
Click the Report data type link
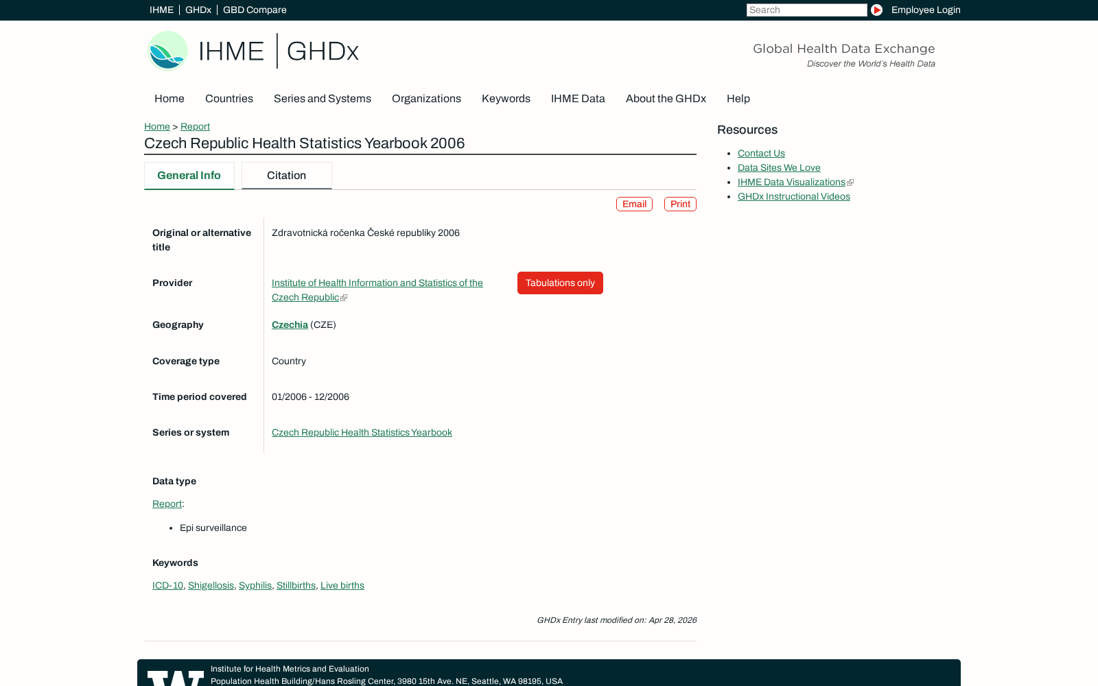click(x=167, y=504)
